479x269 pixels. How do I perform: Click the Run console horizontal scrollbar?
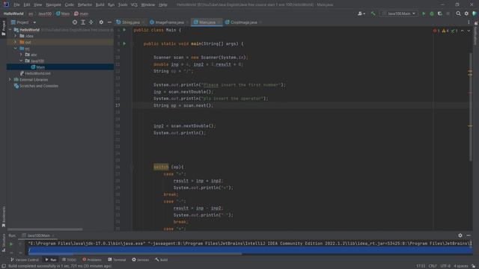135,254
